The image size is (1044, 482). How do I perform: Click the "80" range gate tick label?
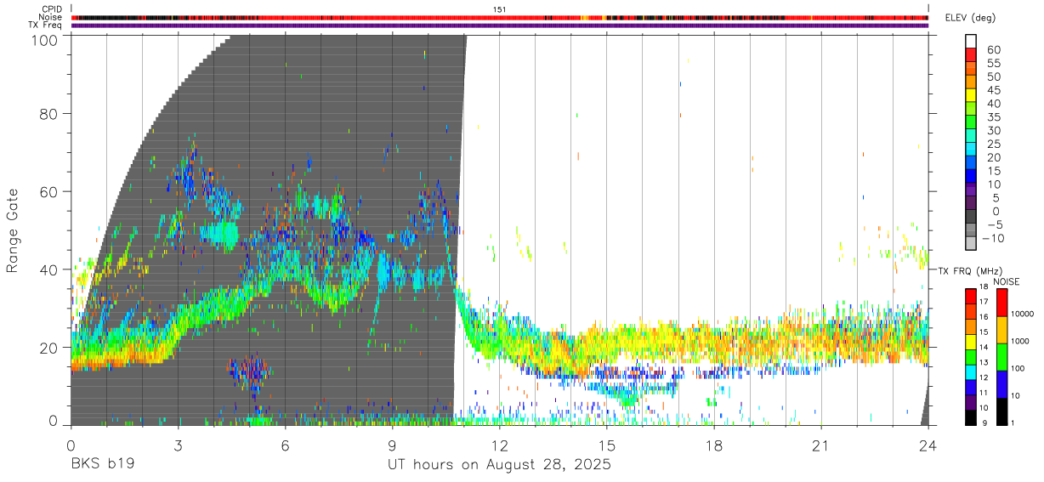pyautogui.click(x=48, y=113)
